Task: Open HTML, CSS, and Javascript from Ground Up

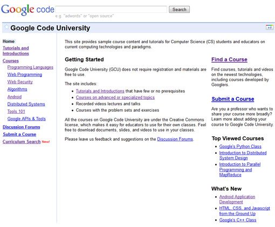Action: pos(244,211)
